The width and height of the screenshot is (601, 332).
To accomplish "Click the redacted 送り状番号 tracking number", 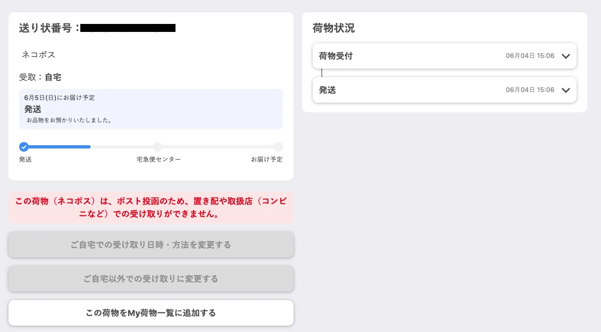I will [x=128, y=28].
